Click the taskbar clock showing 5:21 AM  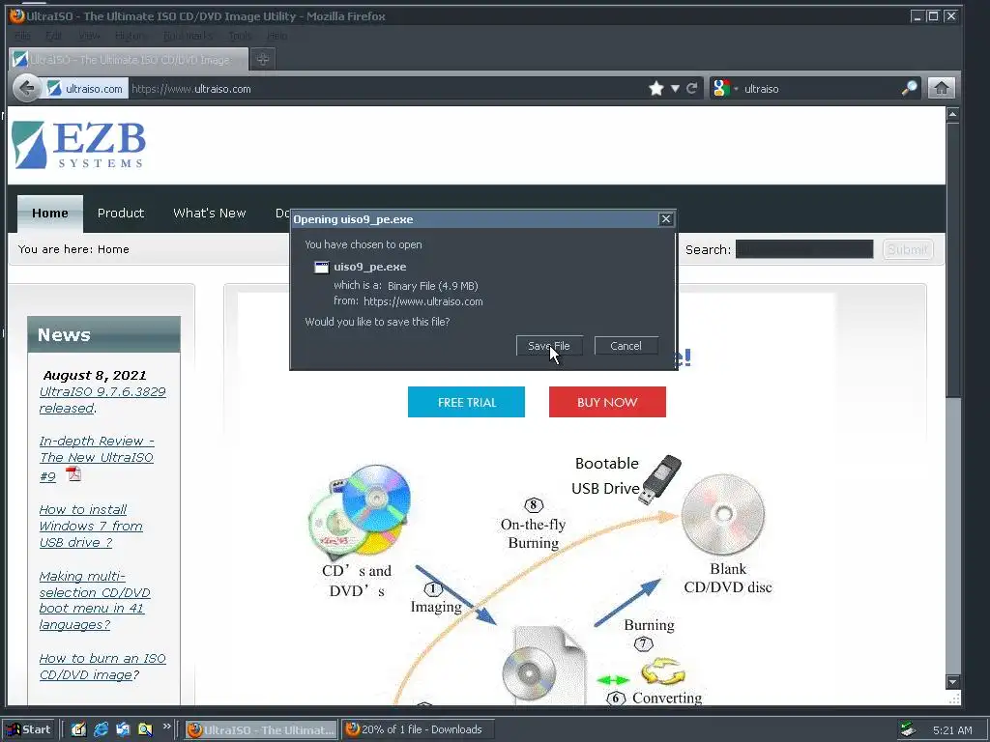(x=952, y=730)
